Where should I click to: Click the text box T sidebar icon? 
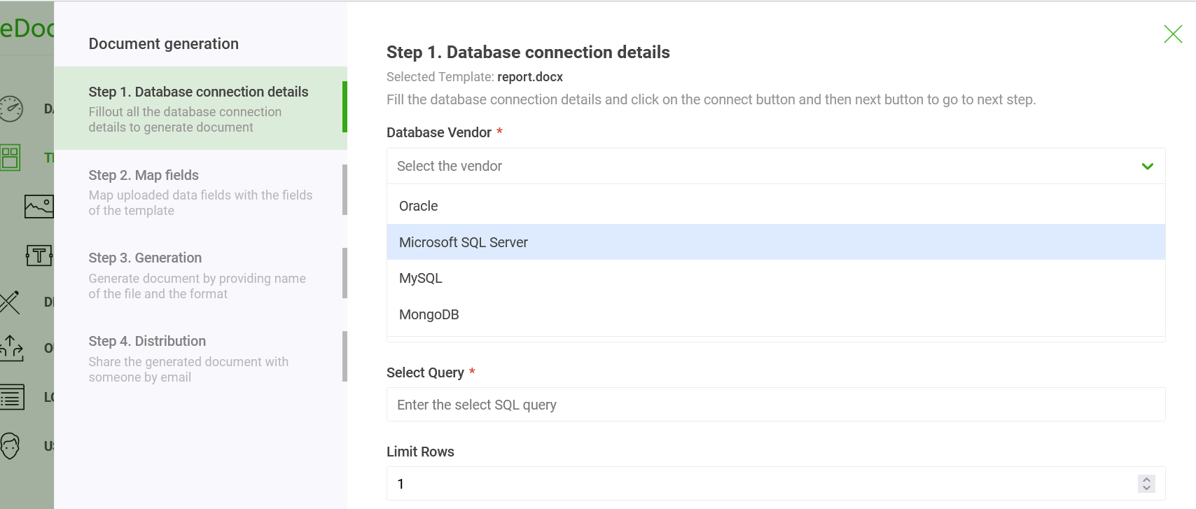coord(39,256)
